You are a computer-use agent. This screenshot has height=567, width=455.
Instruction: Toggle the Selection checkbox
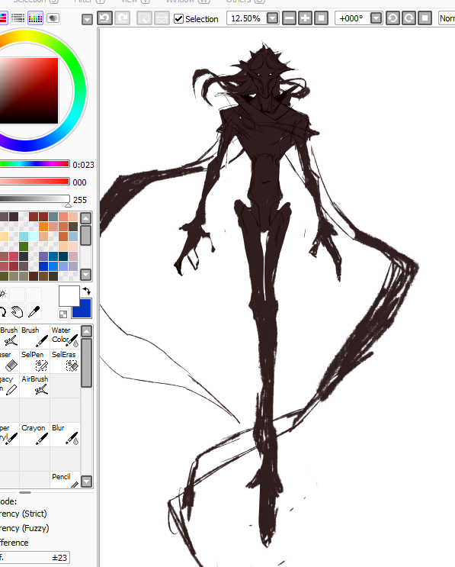[179, 19]
